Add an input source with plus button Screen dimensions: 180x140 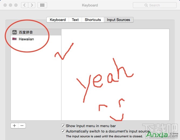(x=15, y=126)
